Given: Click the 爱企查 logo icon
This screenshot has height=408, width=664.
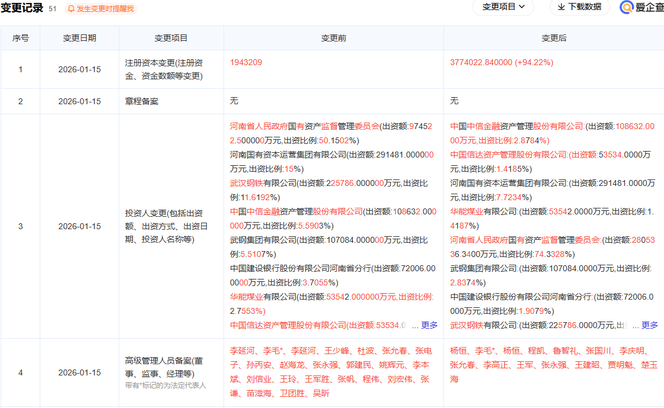Looking at the screenshot, I should (627, 7).
